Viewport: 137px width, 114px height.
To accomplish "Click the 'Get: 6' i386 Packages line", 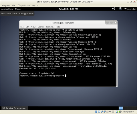I will pos(65,56).
